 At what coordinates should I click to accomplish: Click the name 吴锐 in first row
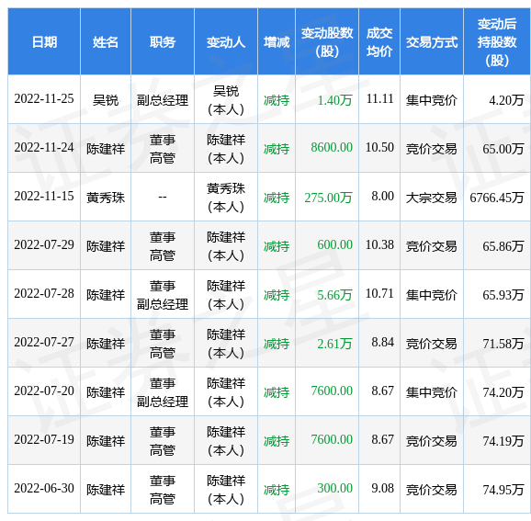click(x=106, y=100)
